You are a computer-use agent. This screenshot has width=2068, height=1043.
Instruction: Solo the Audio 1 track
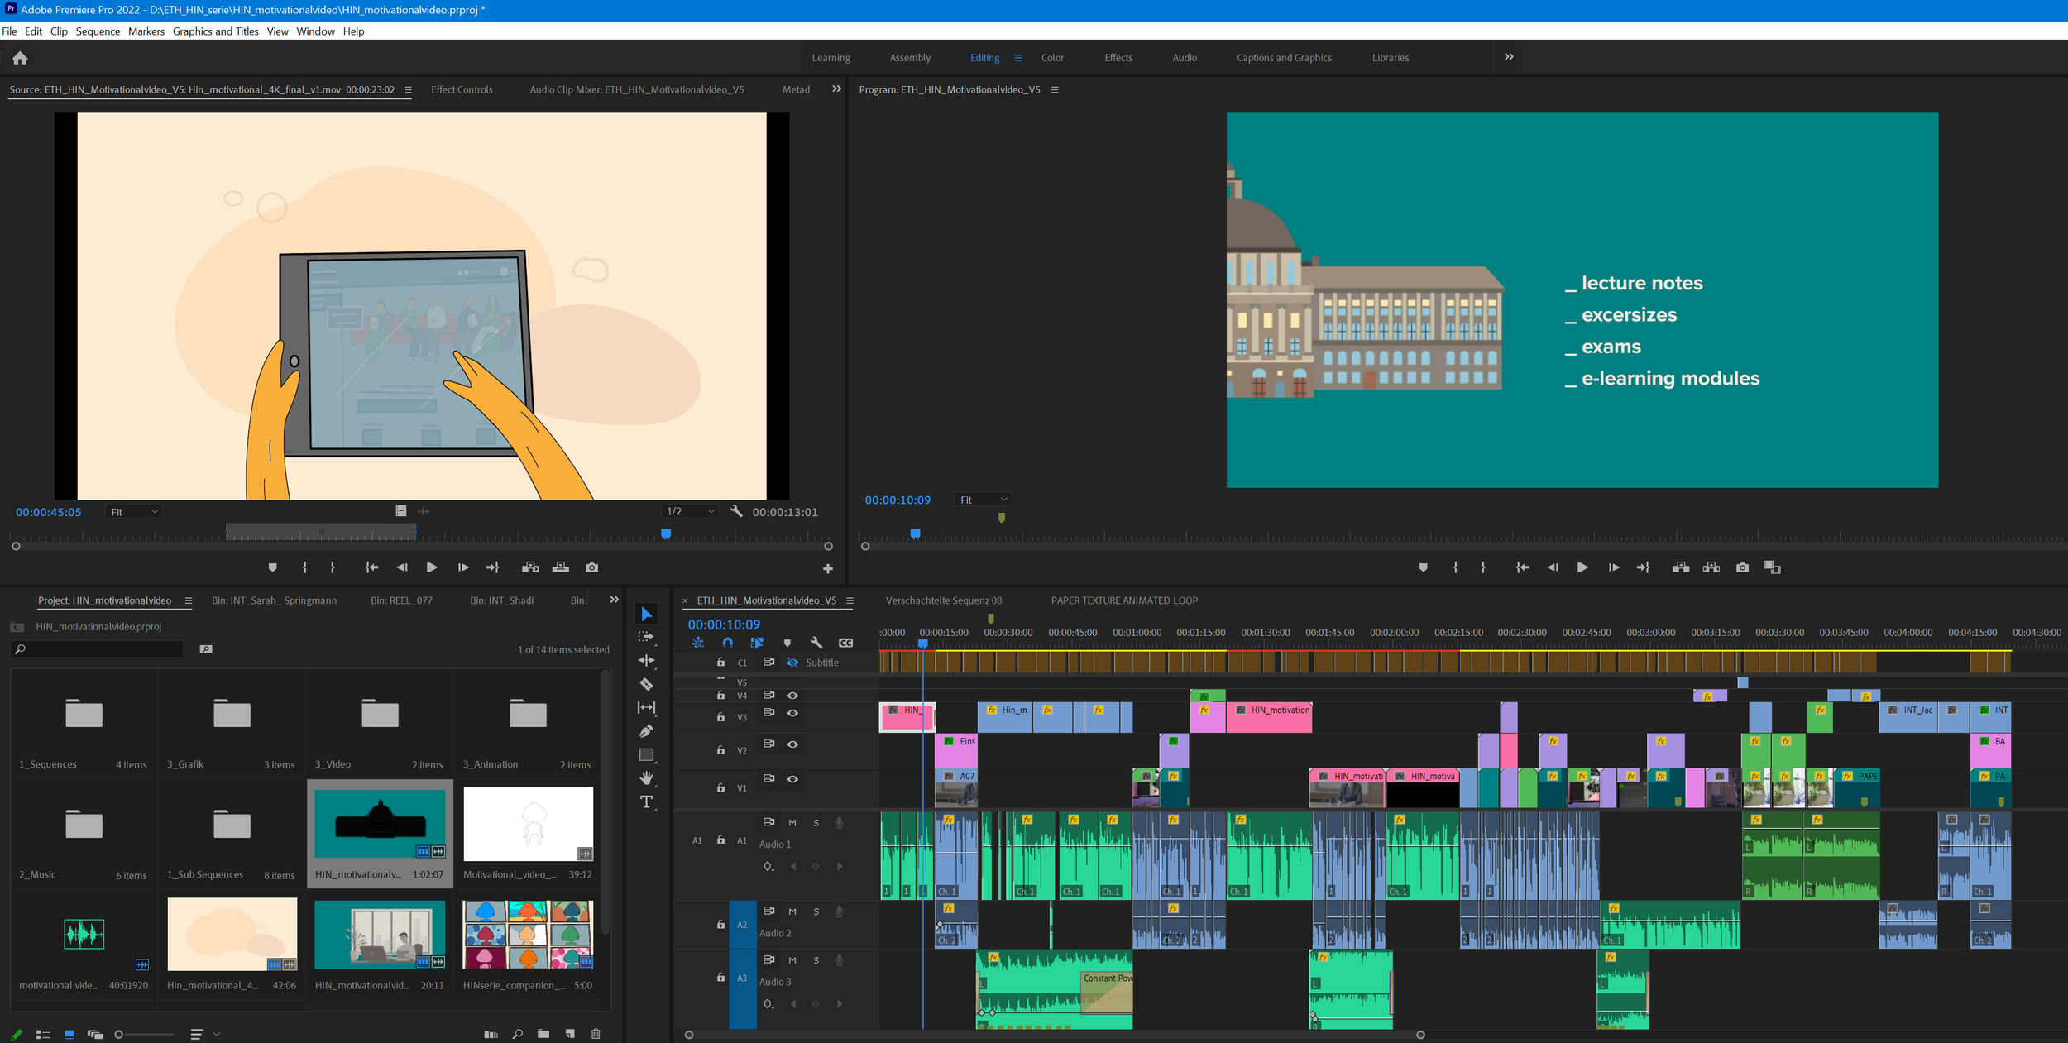click(816, 821)
